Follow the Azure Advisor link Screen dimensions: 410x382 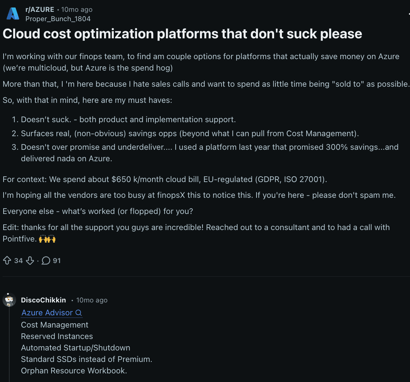click(47, 312)
